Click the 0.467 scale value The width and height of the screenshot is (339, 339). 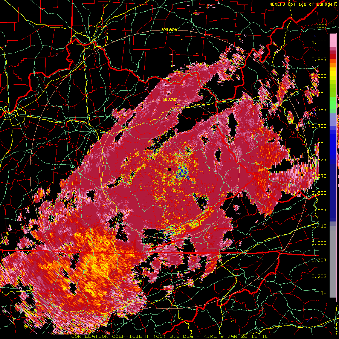(x=319, y=209)
